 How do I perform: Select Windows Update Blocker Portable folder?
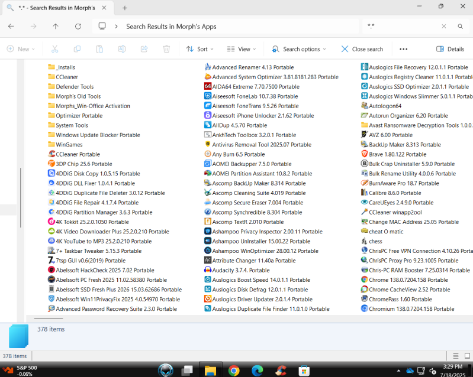point(94,135)
